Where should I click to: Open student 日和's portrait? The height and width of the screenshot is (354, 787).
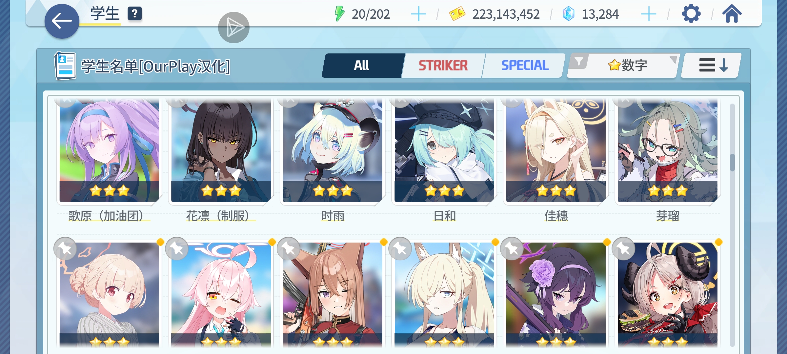[444, 151]
